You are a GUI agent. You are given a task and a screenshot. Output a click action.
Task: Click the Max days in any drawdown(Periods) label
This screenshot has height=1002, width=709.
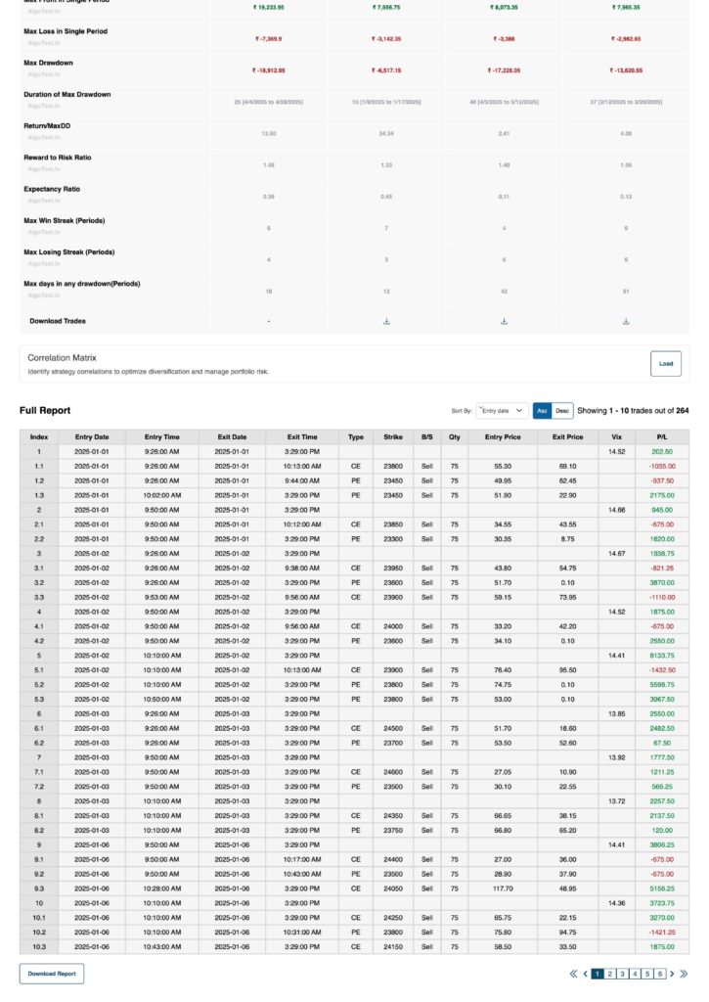pyautogui.click(x=82, y=284)
